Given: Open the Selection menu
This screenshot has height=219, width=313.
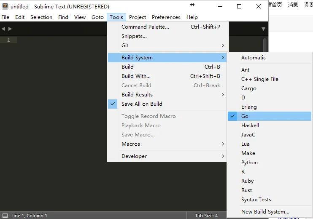Looking at the screenshot, I should (x=41, y=17).
